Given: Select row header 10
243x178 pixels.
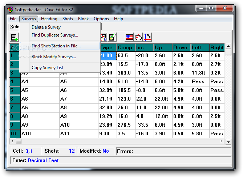Looking at the screenshot, I should 15,133.
